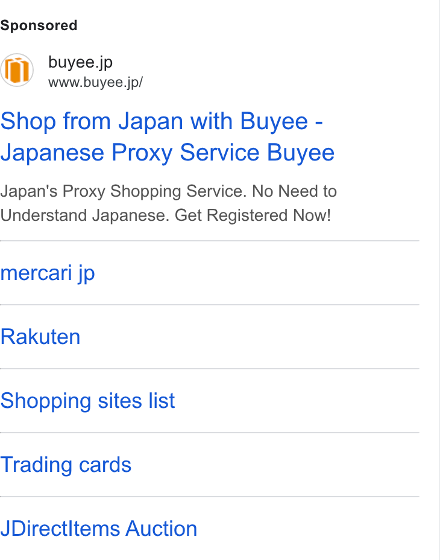Viewport: 440px width, 560px height.
Task: Go to the JDirectItems Auction link
Action: (x=99, y=529)
